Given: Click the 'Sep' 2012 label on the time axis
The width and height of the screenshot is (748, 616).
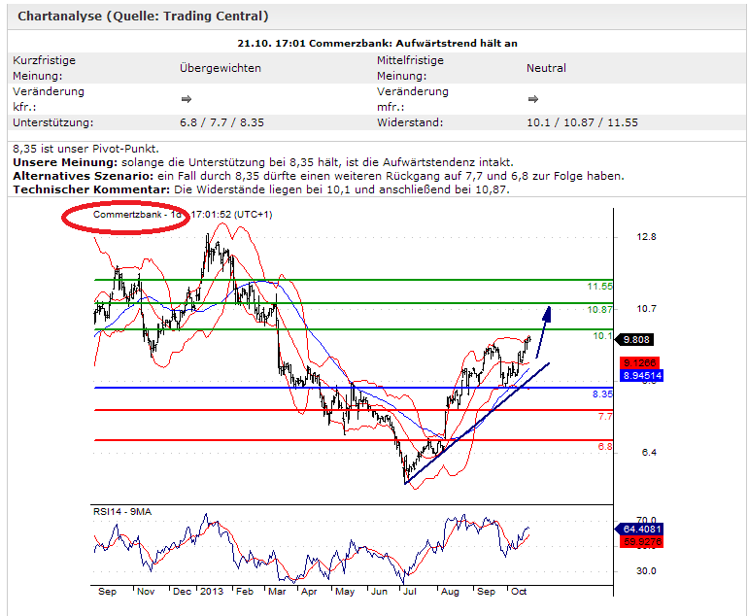Looking at the screenshot, I should pyautogui.click(x=107, y=592).
